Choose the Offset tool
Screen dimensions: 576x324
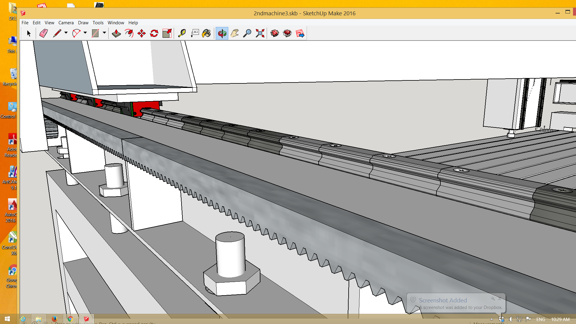coord(129,33)
